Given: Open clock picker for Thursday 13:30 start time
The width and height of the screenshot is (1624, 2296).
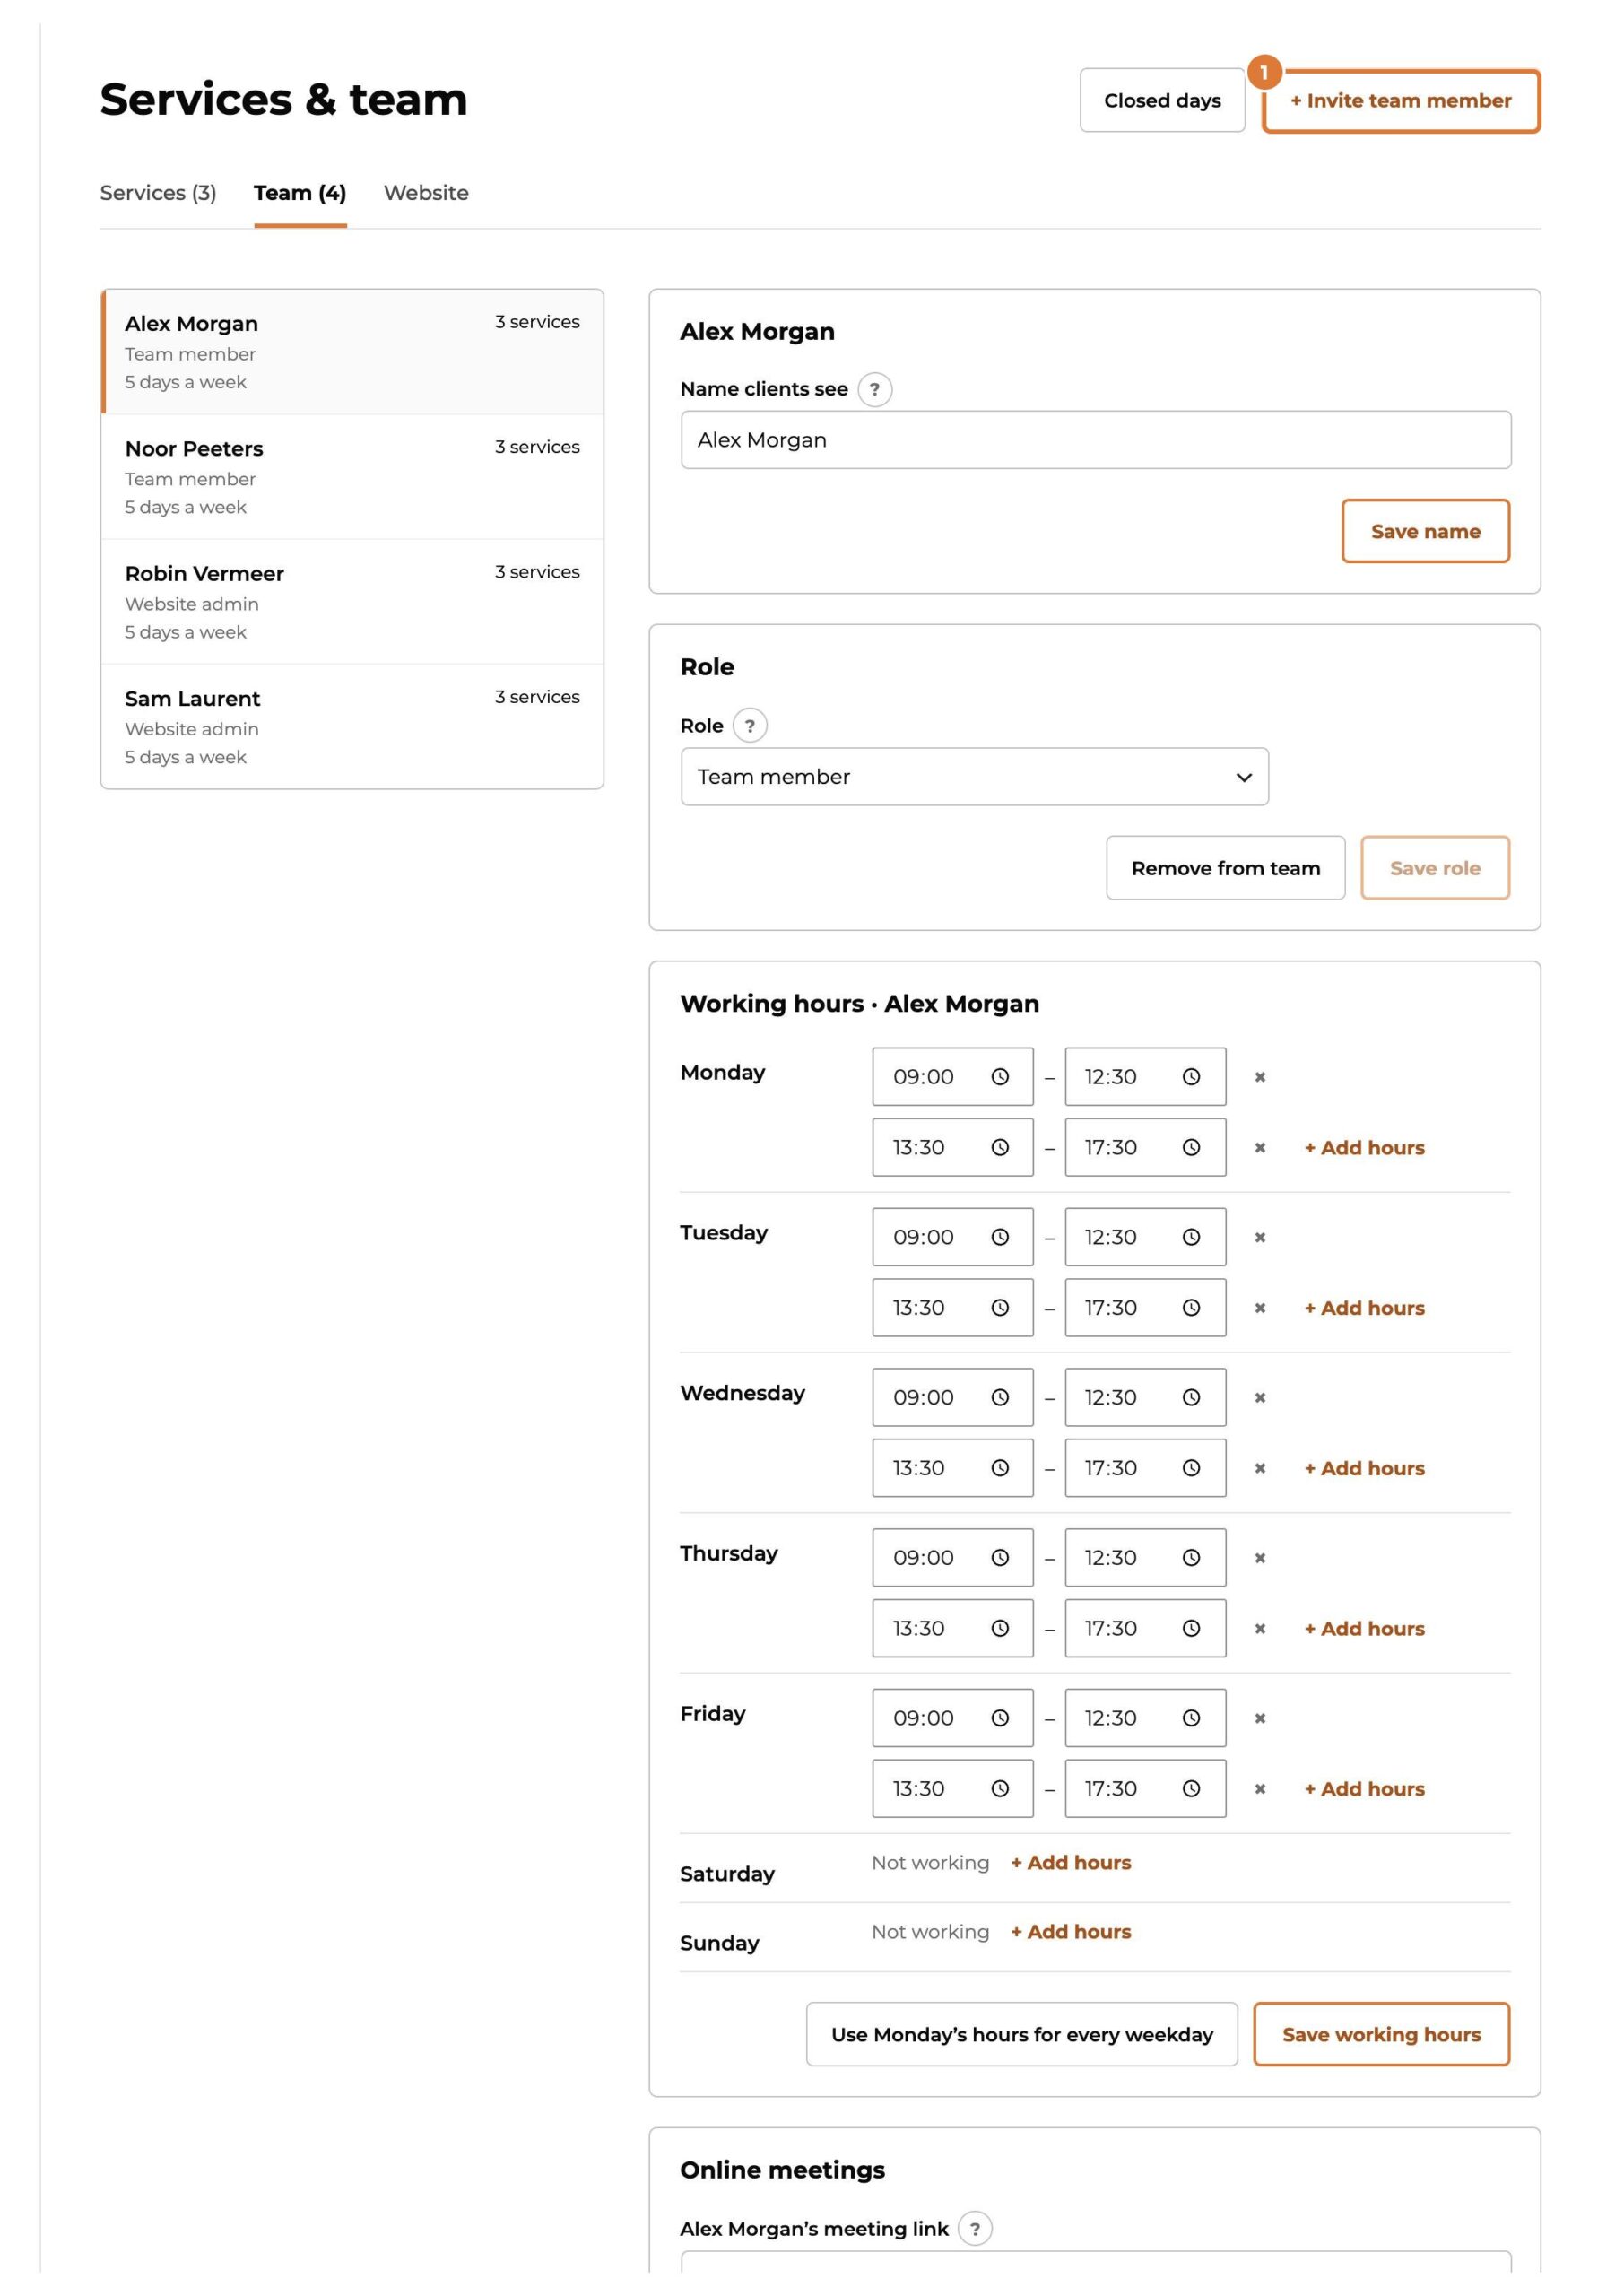Looking at the screenshot, I should tap(1000, 1629).
